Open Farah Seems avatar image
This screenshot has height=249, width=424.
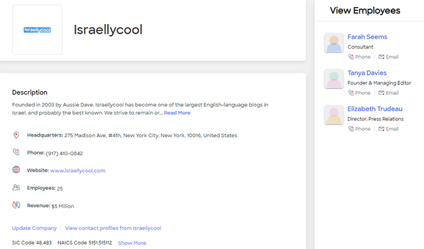pyautogui.click(x=334, y=43)
